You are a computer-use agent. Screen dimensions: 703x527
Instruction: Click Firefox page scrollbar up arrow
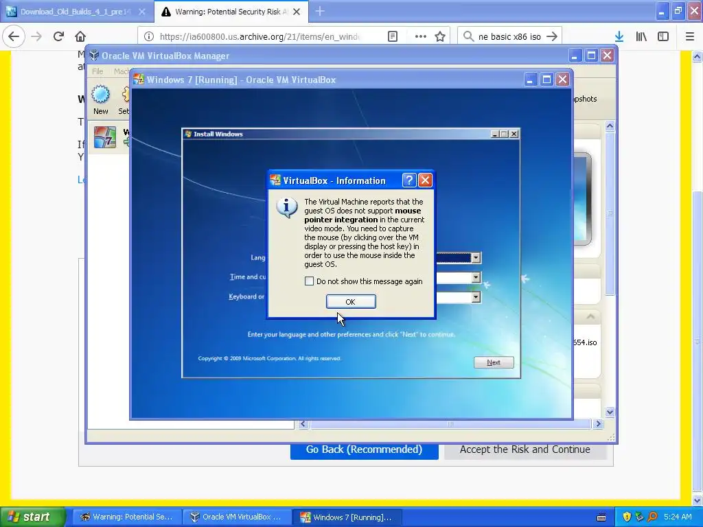click(x=697, y=56)
